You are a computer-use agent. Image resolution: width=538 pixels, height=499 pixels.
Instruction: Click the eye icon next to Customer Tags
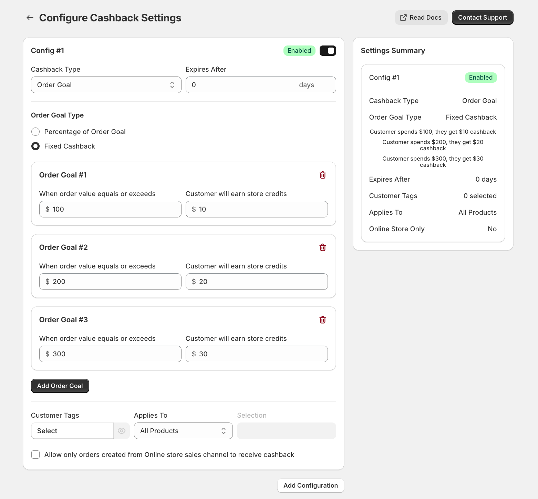point(122,431)
